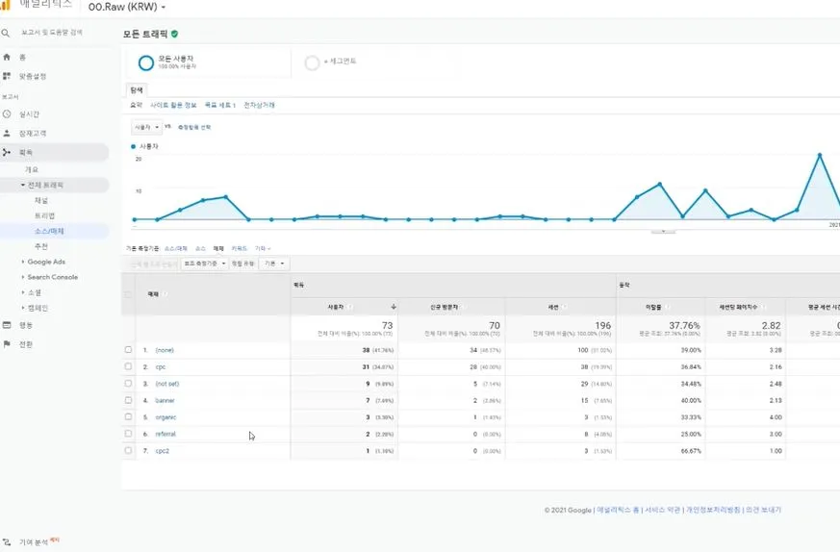Open the 채널 report in sidebar
Viewport: 840px width, 552px height.
(41, 200)
